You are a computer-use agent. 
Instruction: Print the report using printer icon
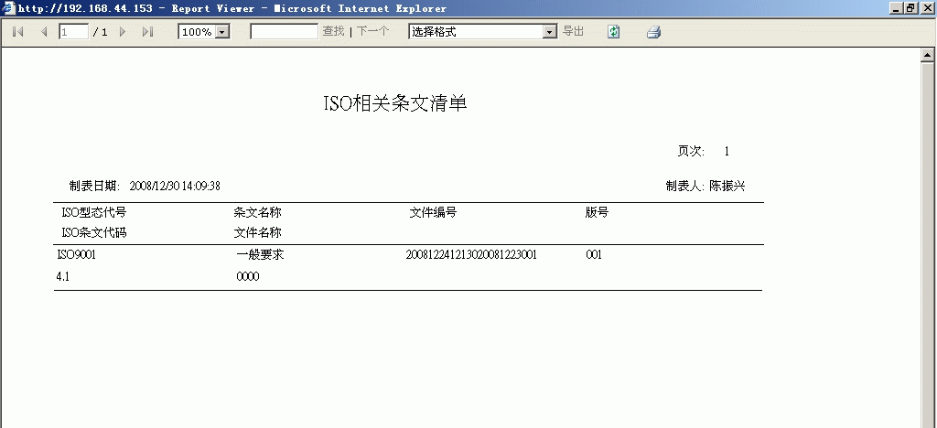[x=653, y=32]
